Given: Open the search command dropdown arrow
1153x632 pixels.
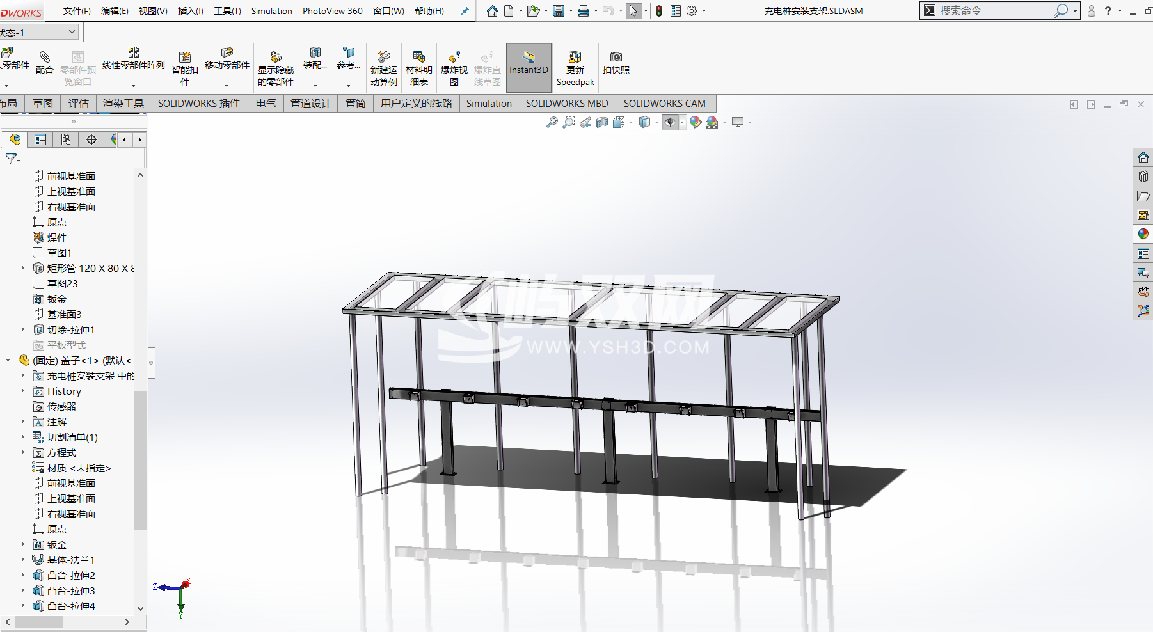Looking at the screenshot, I should click(1075, 11).
